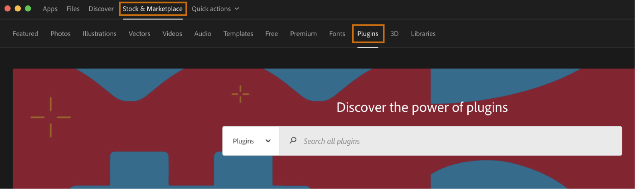Open the Quick actions dropdown menu
The height and width of the screenshot is (189, 635).
215,9
